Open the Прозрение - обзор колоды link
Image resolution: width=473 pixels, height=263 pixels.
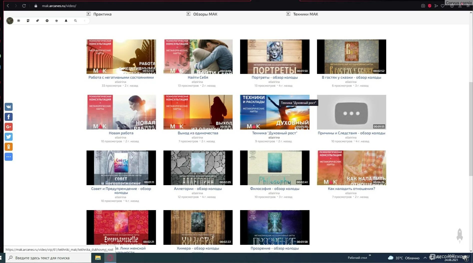pyautogui.click(x=275, y=248)
